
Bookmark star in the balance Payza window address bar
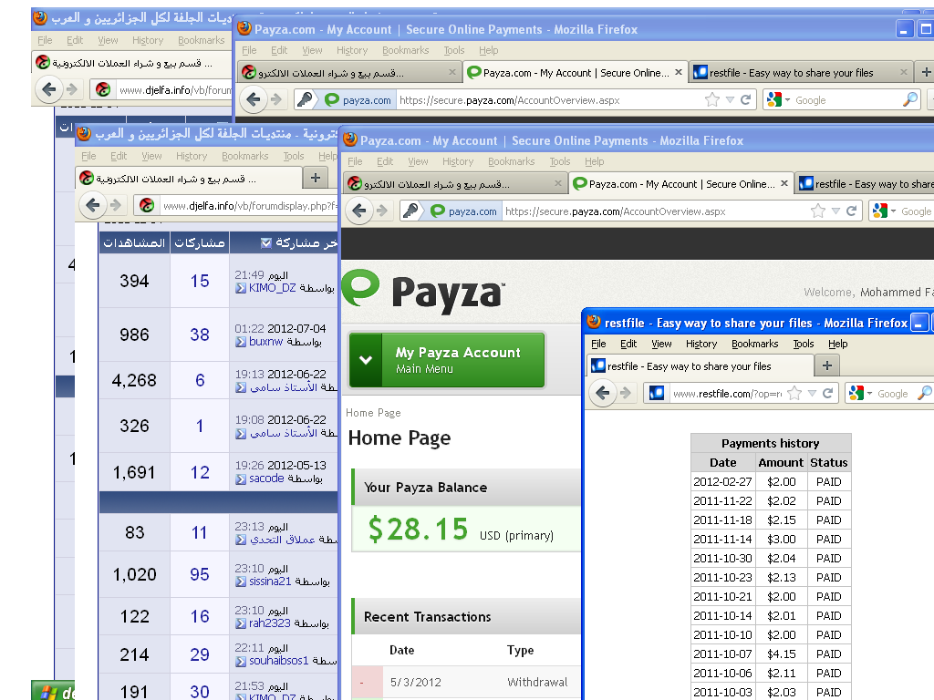(818, 211)
